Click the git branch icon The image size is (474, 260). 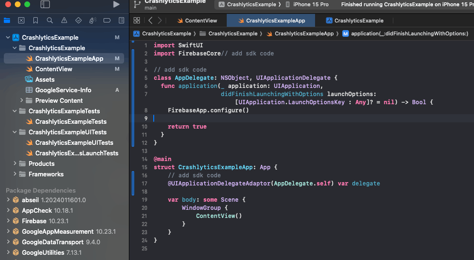tap(137, 4)
